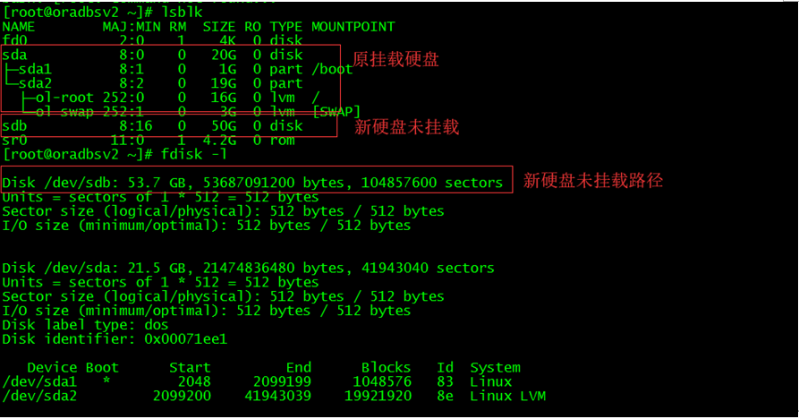This screenshot has width=799, height=419.
Task: Select end sector '2099199'
Action: point(282,381)
